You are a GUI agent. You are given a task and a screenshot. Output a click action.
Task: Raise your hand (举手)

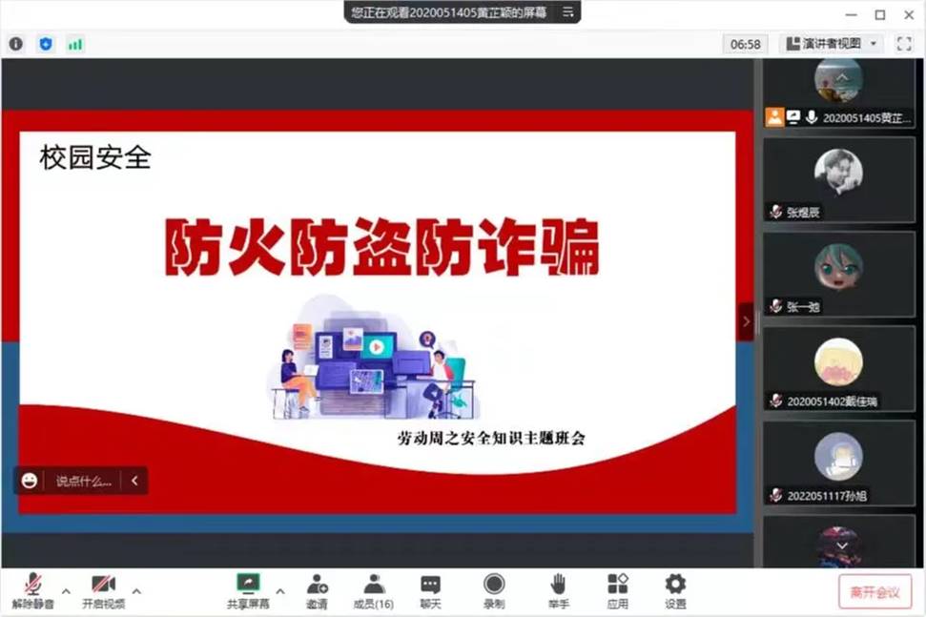558,591
